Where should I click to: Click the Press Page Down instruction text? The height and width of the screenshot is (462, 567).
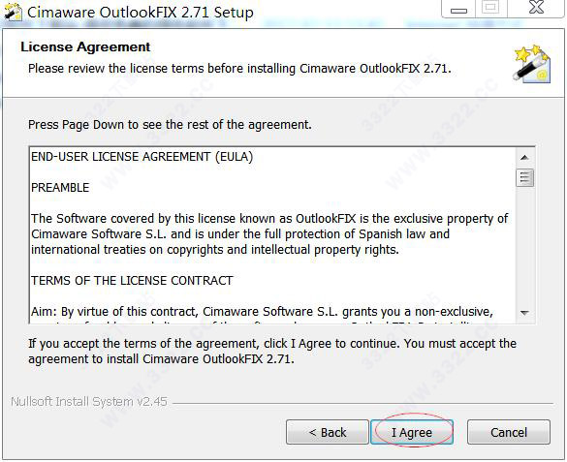point(170,125)
